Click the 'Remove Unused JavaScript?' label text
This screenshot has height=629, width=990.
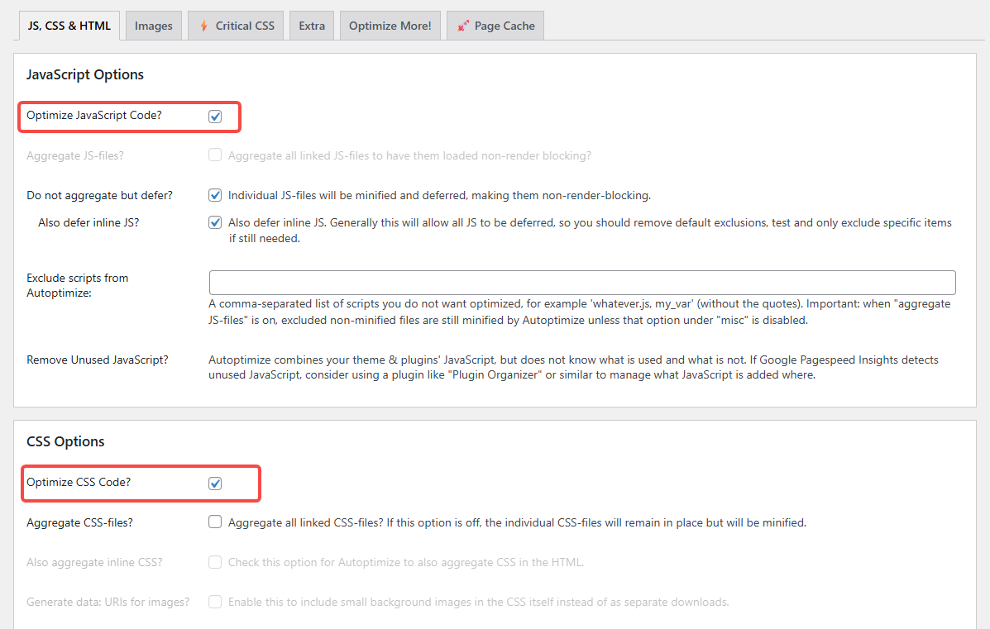pos(98,360)
